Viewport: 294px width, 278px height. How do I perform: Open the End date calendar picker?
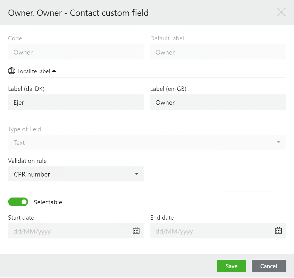click(278, 231)
